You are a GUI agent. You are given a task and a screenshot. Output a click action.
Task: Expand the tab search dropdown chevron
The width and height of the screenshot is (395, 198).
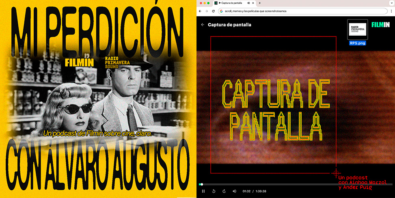coord(392,3)
